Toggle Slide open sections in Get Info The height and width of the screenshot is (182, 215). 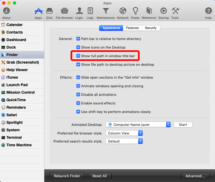point(78,77)
